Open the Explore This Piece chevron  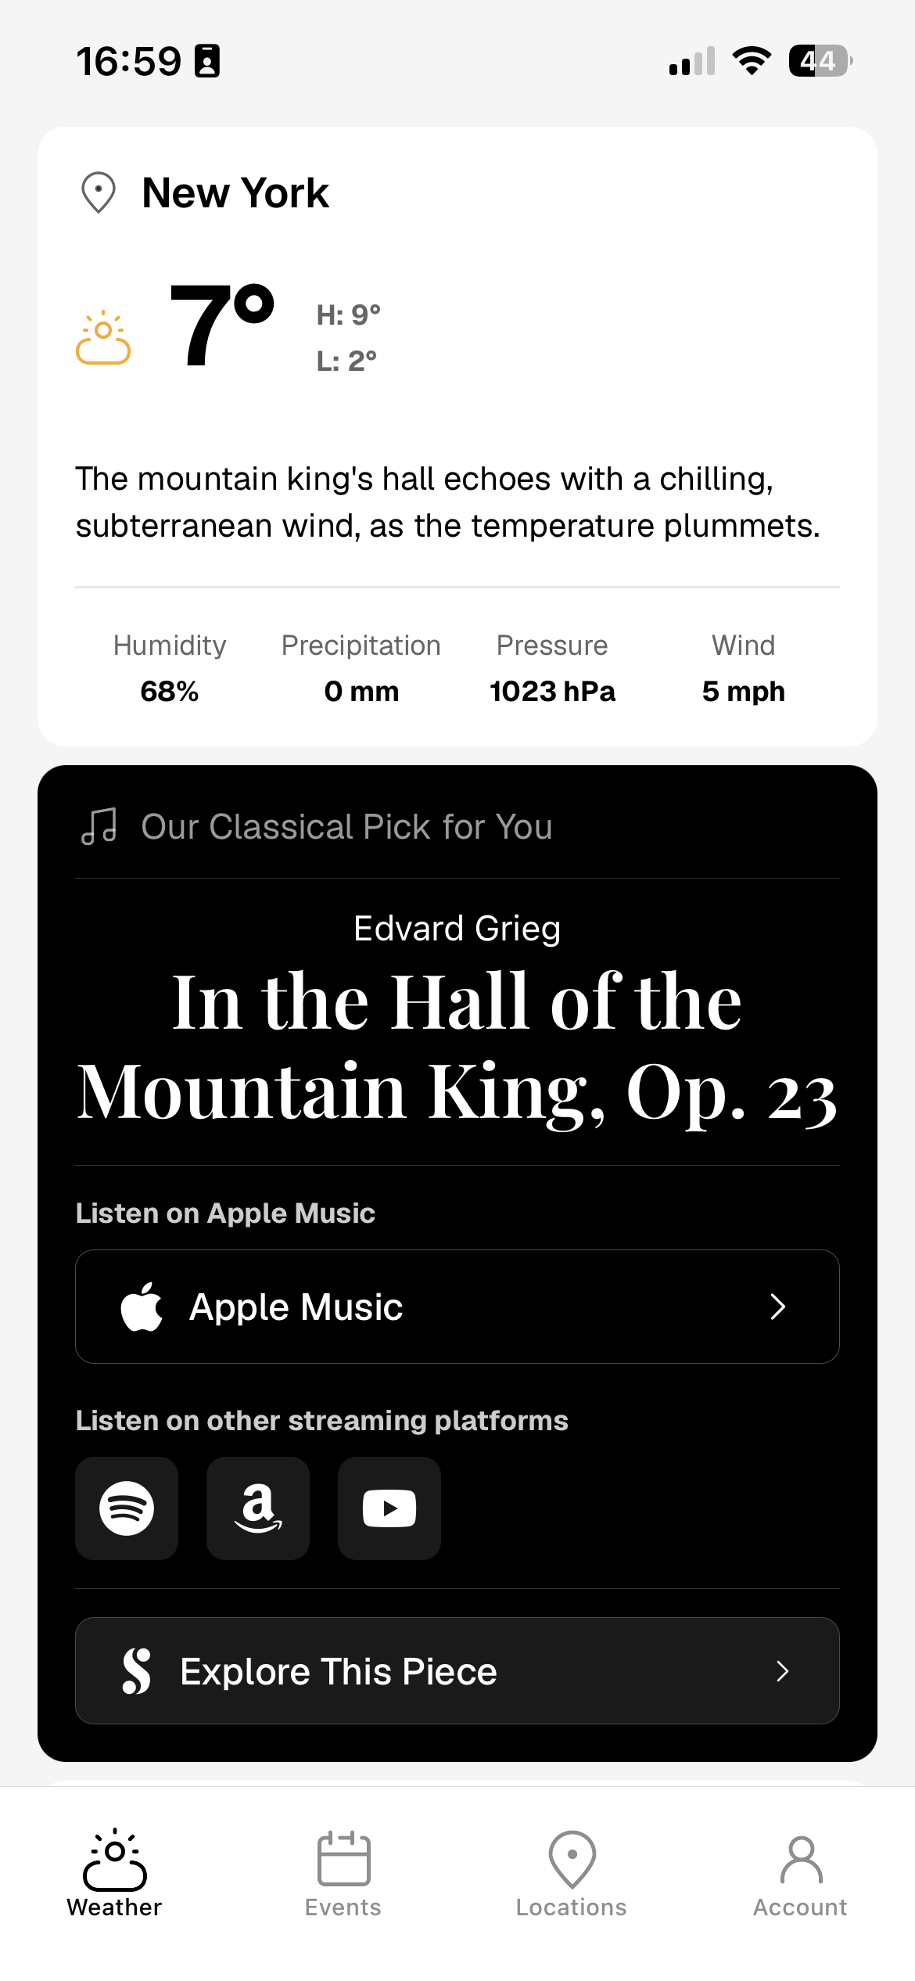pos(782,1670)
